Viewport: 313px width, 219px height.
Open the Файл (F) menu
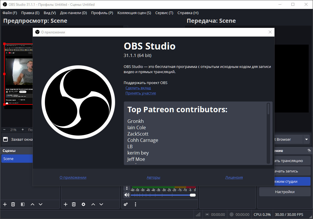click(x=9, y=13)
